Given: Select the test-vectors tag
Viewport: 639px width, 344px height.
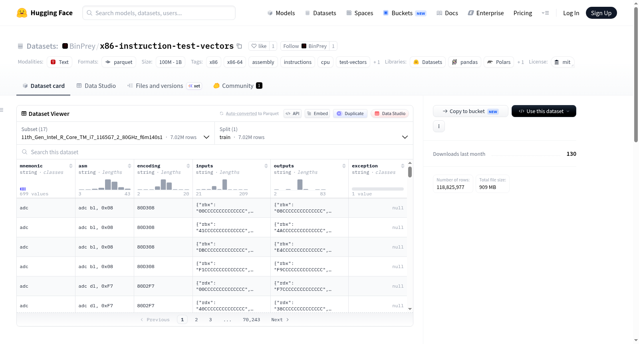Looking at the screenshot, I should coord(353,62).
